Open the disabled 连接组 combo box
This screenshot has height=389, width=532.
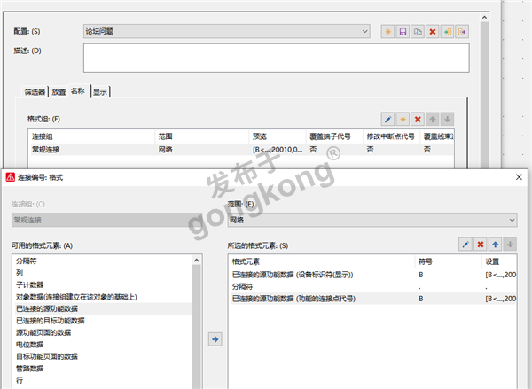point(115,220)
